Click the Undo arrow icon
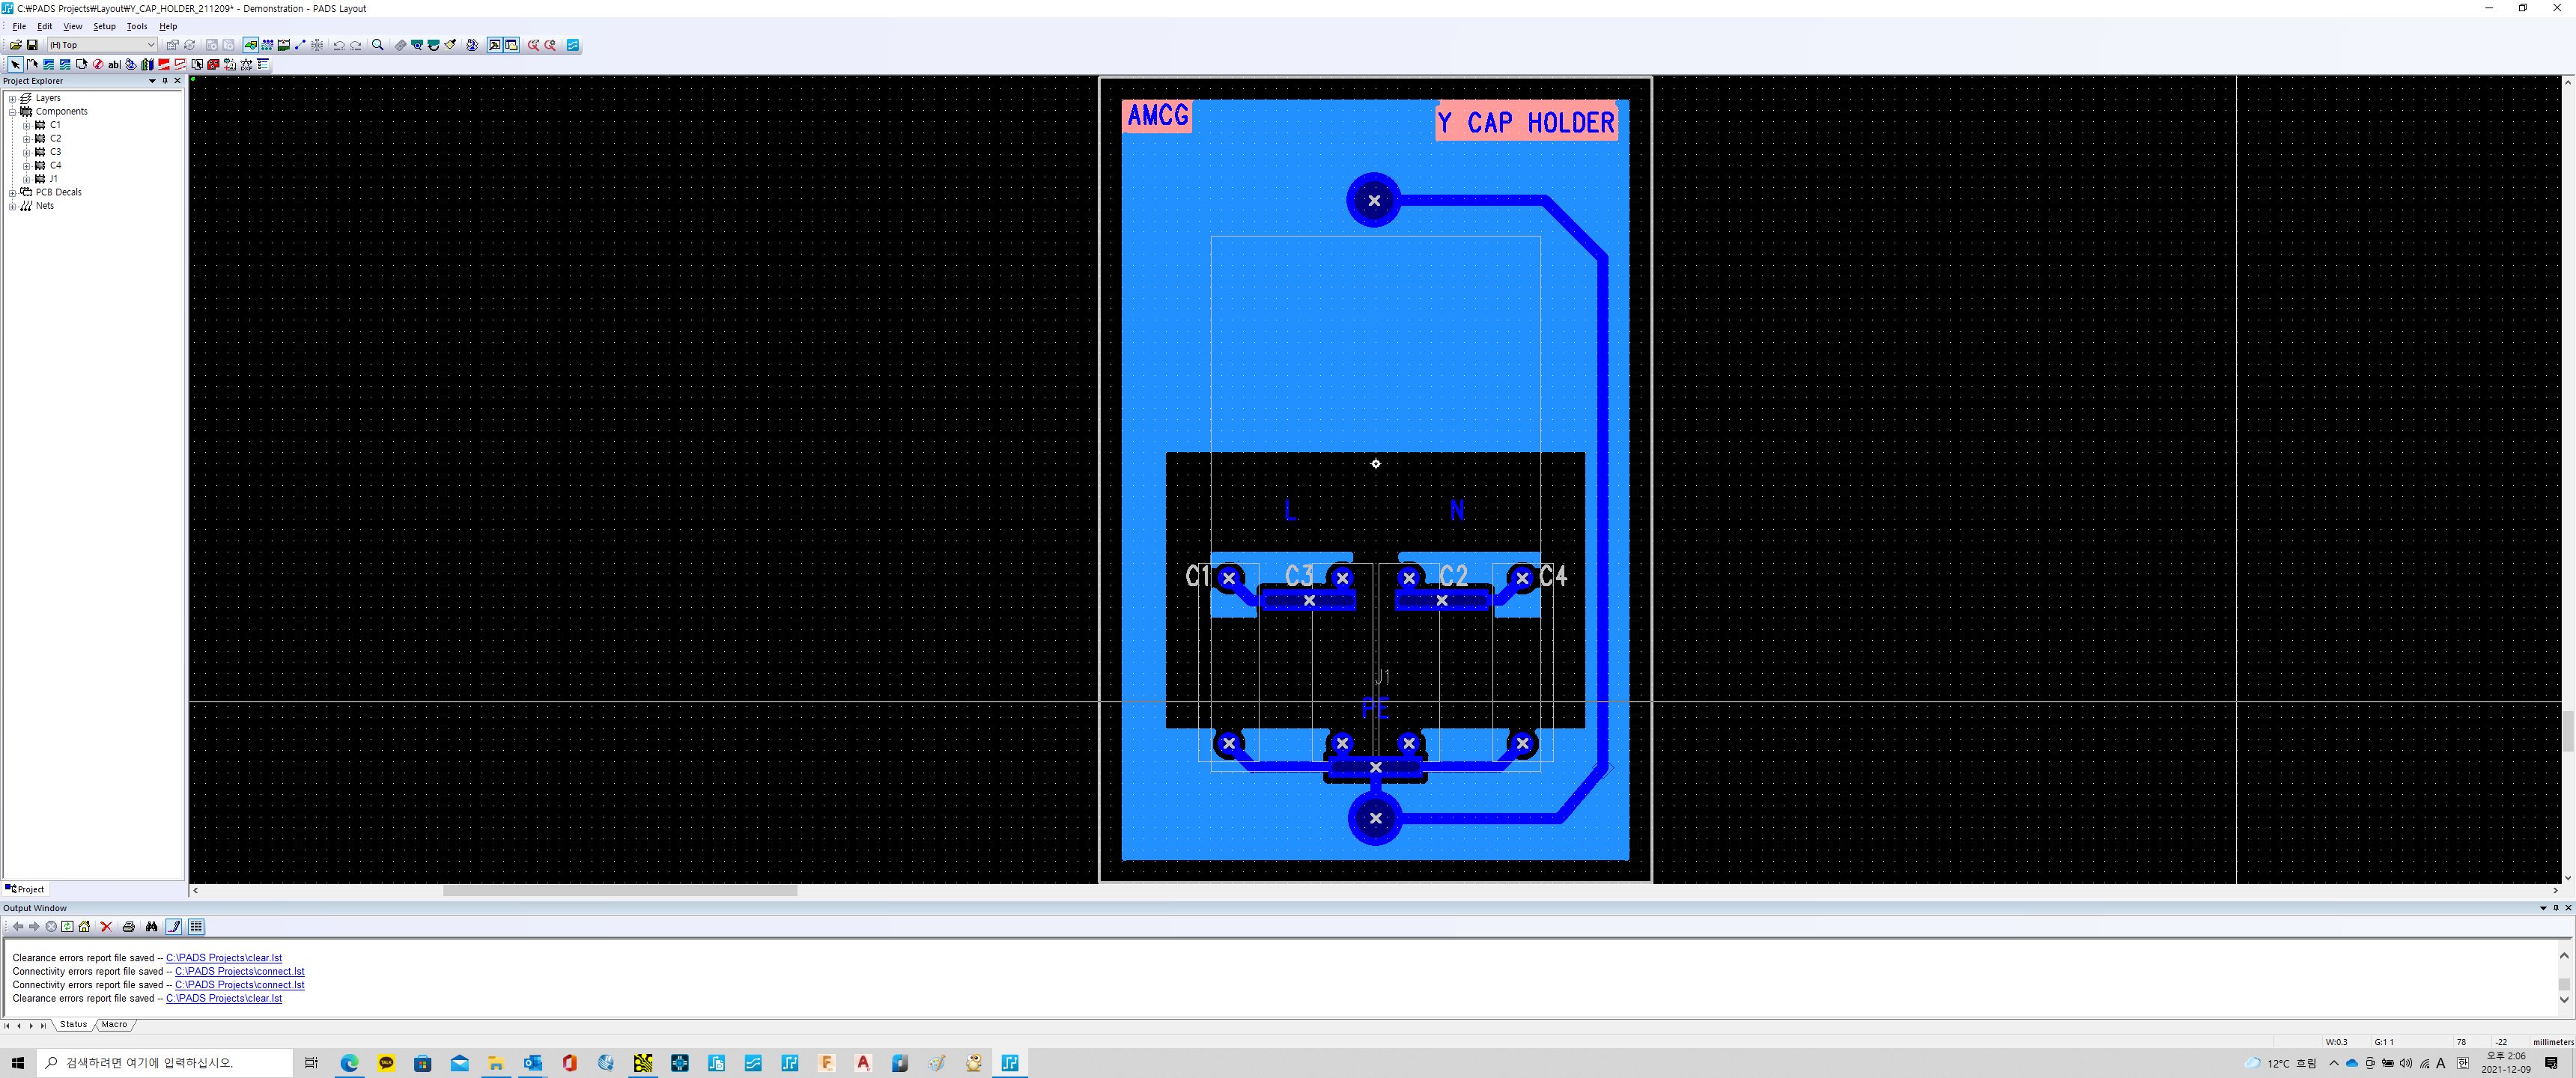 click(339, 45)
